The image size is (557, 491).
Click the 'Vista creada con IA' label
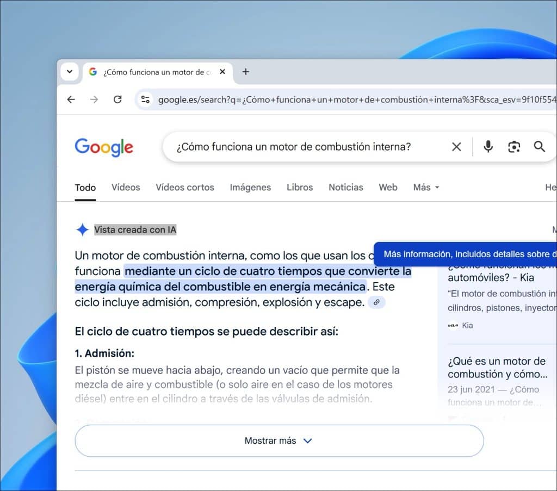[135, 229]
